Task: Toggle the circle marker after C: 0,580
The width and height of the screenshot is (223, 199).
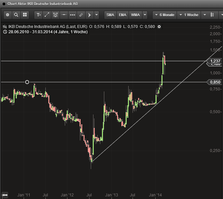Action: point(159,27)
